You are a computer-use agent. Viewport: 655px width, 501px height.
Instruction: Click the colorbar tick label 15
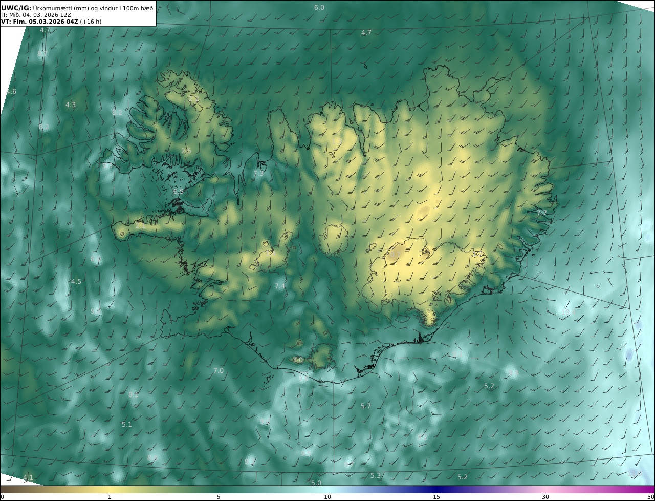(436, 497)
